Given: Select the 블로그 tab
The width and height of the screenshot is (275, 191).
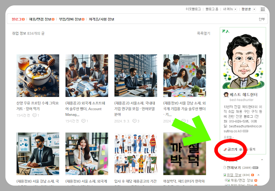Looking at the screenshot, I should click(x=16, y=19).
